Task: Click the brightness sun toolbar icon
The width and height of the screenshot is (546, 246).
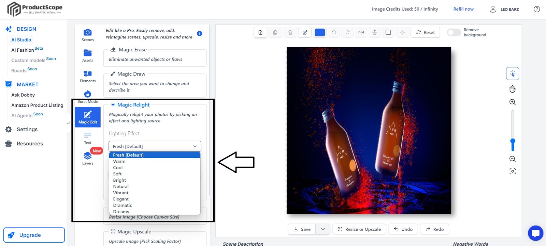Action: point(402,32)
